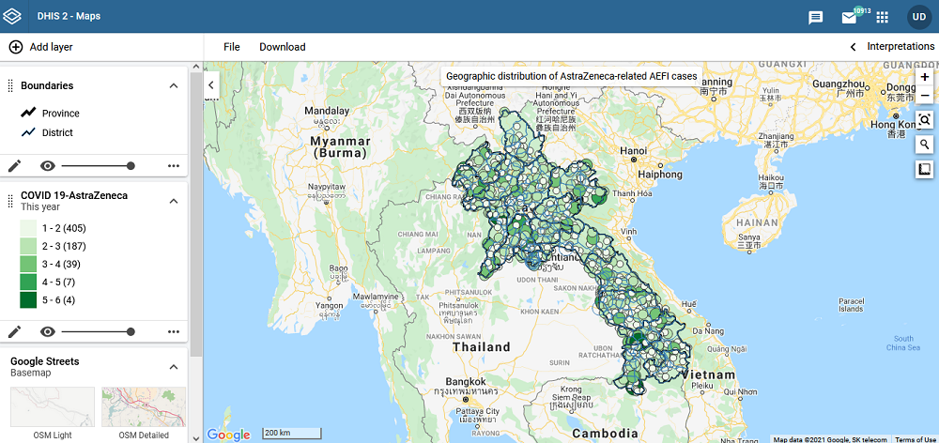
Task: Click the District boundary legend icon
Action: pos(28,132)
